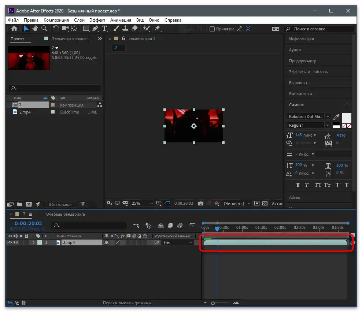Toggle video visibility eye for 2.mp4 layer
This screenshot has height=312, width=362.
[x=10, y=242]
